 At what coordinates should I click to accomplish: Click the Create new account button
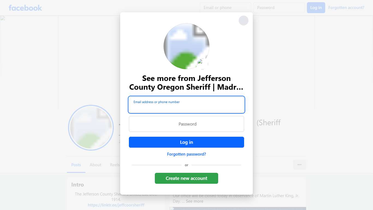[187, 178]
